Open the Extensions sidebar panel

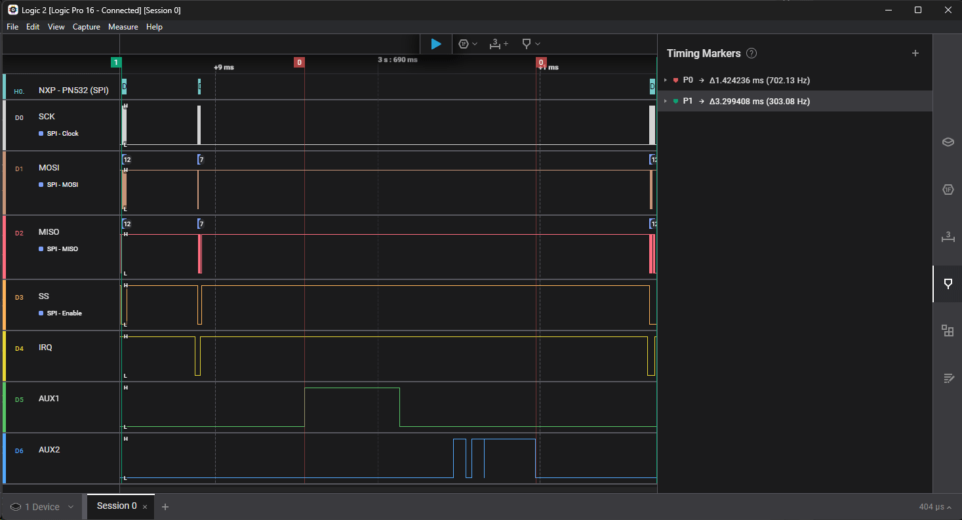(948, 330)
